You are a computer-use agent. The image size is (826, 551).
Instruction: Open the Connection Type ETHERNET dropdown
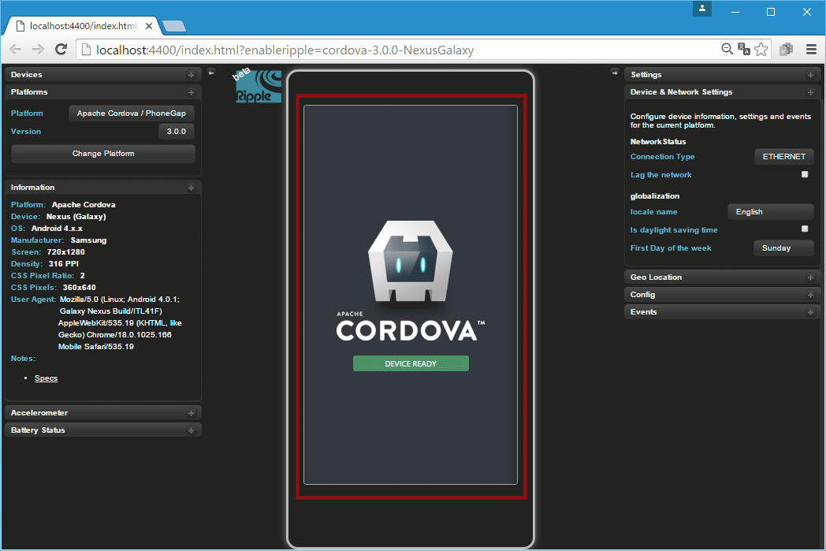tap(783, 156)
